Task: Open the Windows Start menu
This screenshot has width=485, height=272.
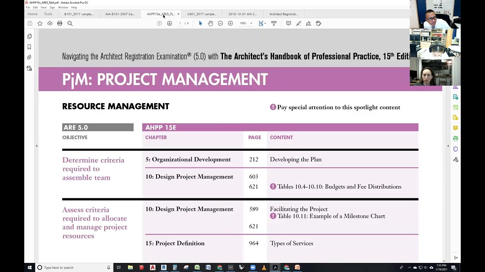Action: click(30, 267)
